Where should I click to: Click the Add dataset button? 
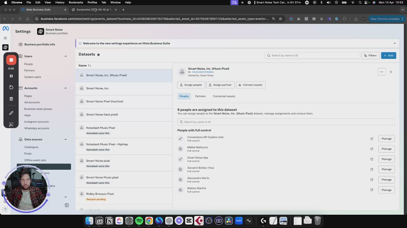tap(389, 55)
